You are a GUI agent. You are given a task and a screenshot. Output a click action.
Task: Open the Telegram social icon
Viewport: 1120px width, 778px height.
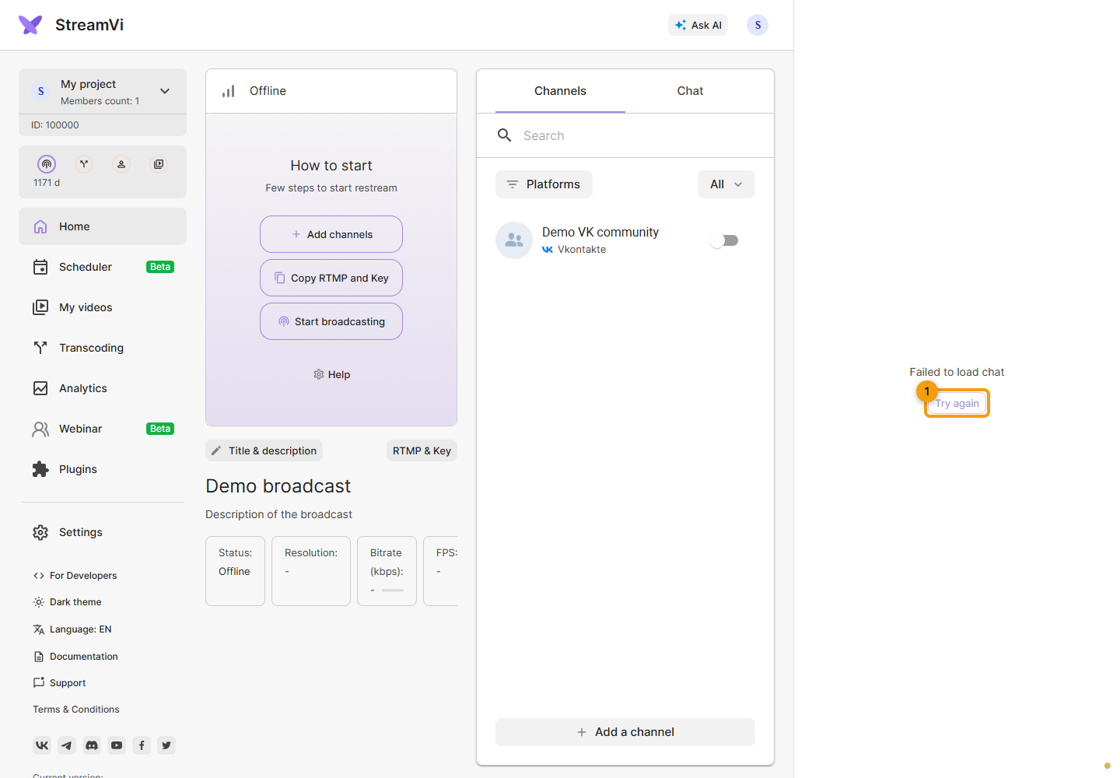[67, 745]
